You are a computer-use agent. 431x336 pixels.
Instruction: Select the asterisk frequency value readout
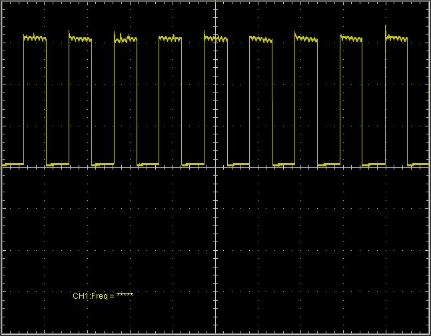(125, 295)
